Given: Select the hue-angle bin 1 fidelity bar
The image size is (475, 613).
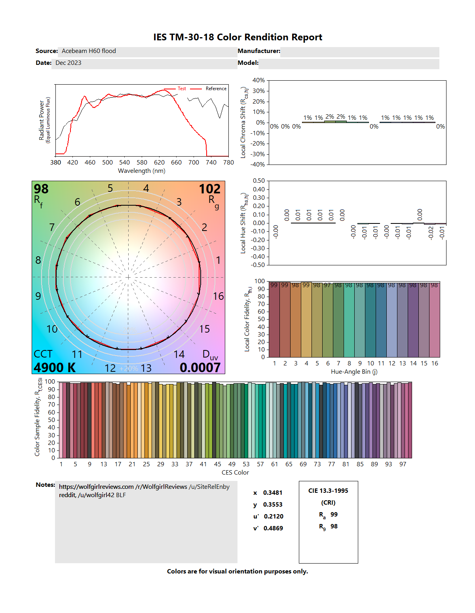Looking at the screenshot, I should pyautogui.click(x=274, y=320).
